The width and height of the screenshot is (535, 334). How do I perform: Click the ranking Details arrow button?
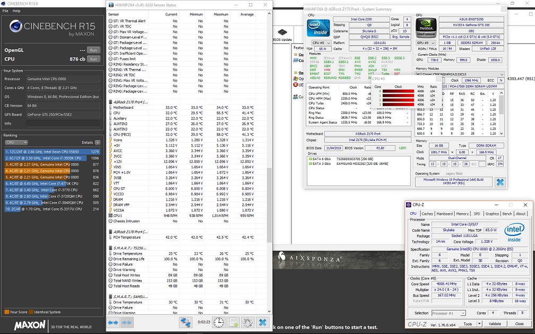(98, 143)
